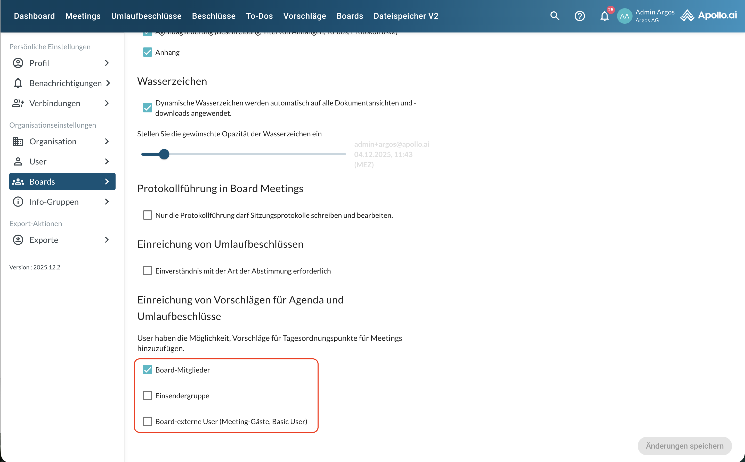Open notifications bell with badge 25
This screenshot has height=462, width=745.
(604, 16)
